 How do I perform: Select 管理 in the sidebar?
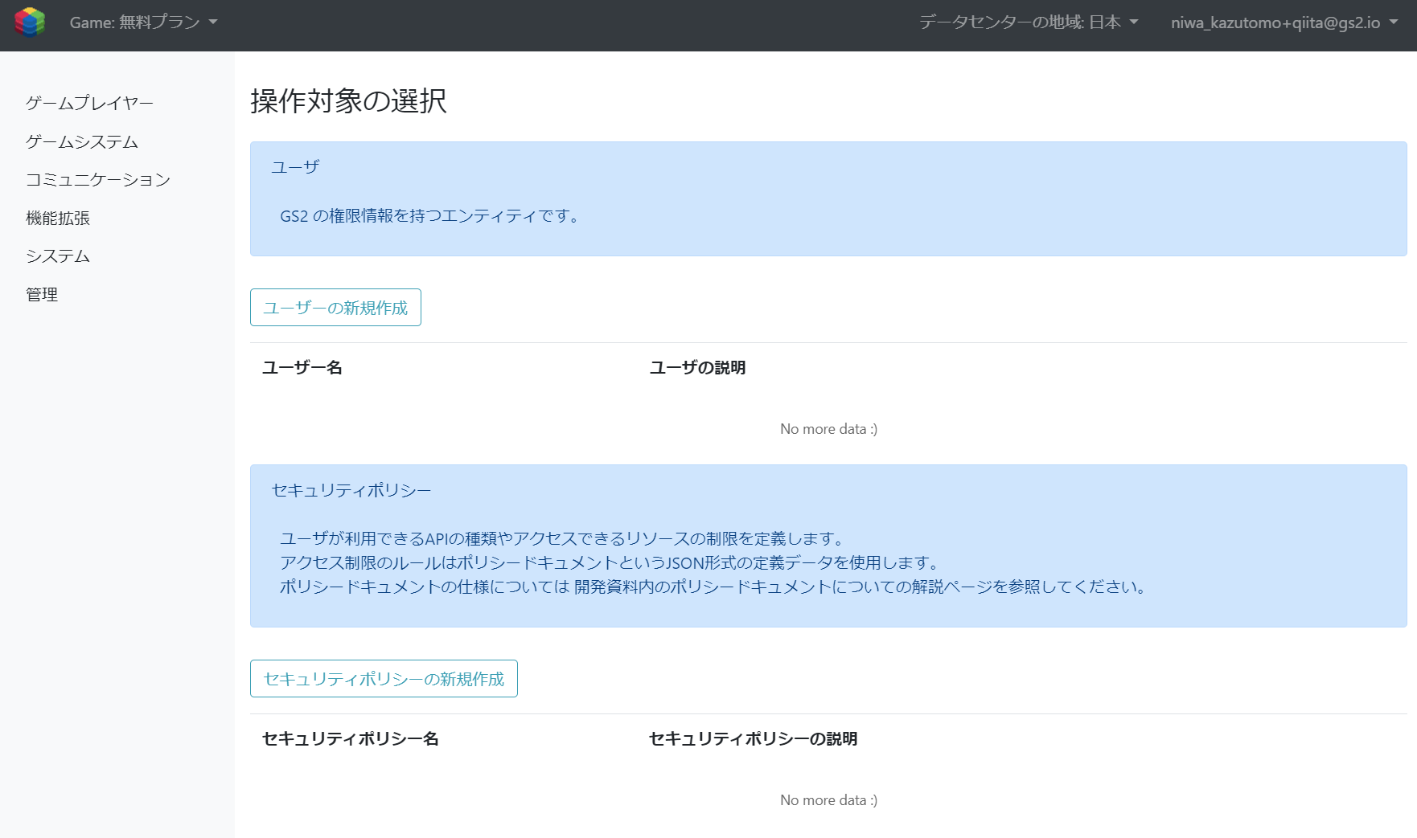tap(42, 294)
